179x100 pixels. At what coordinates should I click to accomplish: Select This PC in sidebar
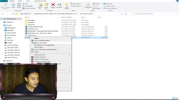click(x=9, y=25)
